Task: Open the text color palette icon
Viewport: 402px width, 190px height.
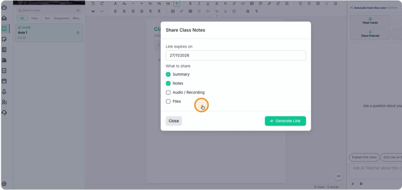Action: (260, 3)
